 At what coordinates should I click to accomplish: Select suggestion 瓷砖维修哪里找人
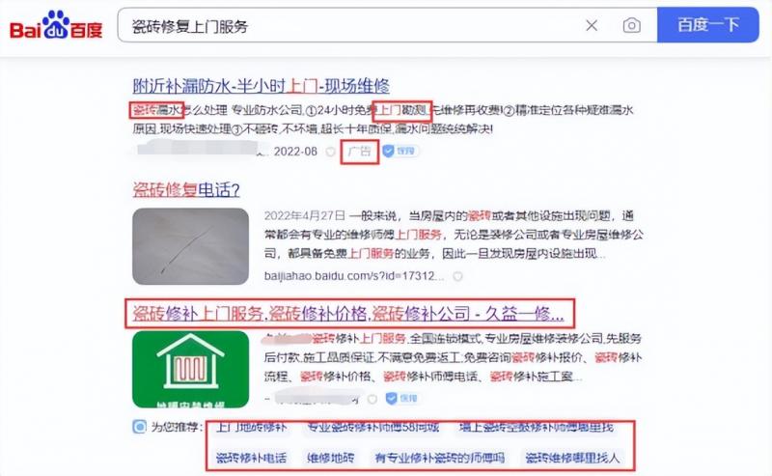click(573, 457)
